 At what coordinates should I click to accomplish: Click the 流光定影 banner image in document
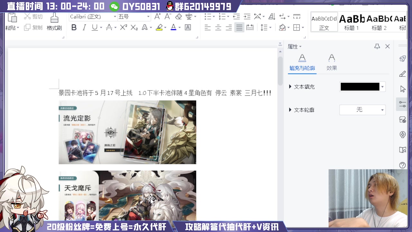pos(127,132)
